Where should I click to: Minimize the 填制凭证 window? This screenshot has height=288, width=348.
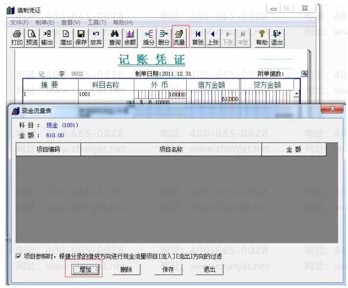click(x=274, y=9)
